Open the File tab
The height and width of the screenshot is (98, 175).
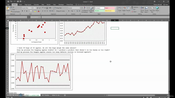click(x=8, y=5)
